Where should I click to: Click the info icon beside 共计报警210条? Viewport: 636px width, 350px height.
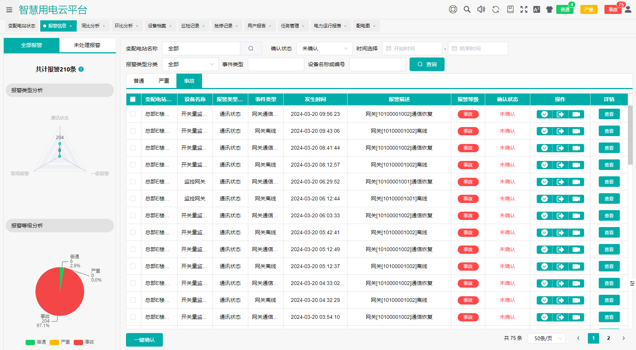81,69
